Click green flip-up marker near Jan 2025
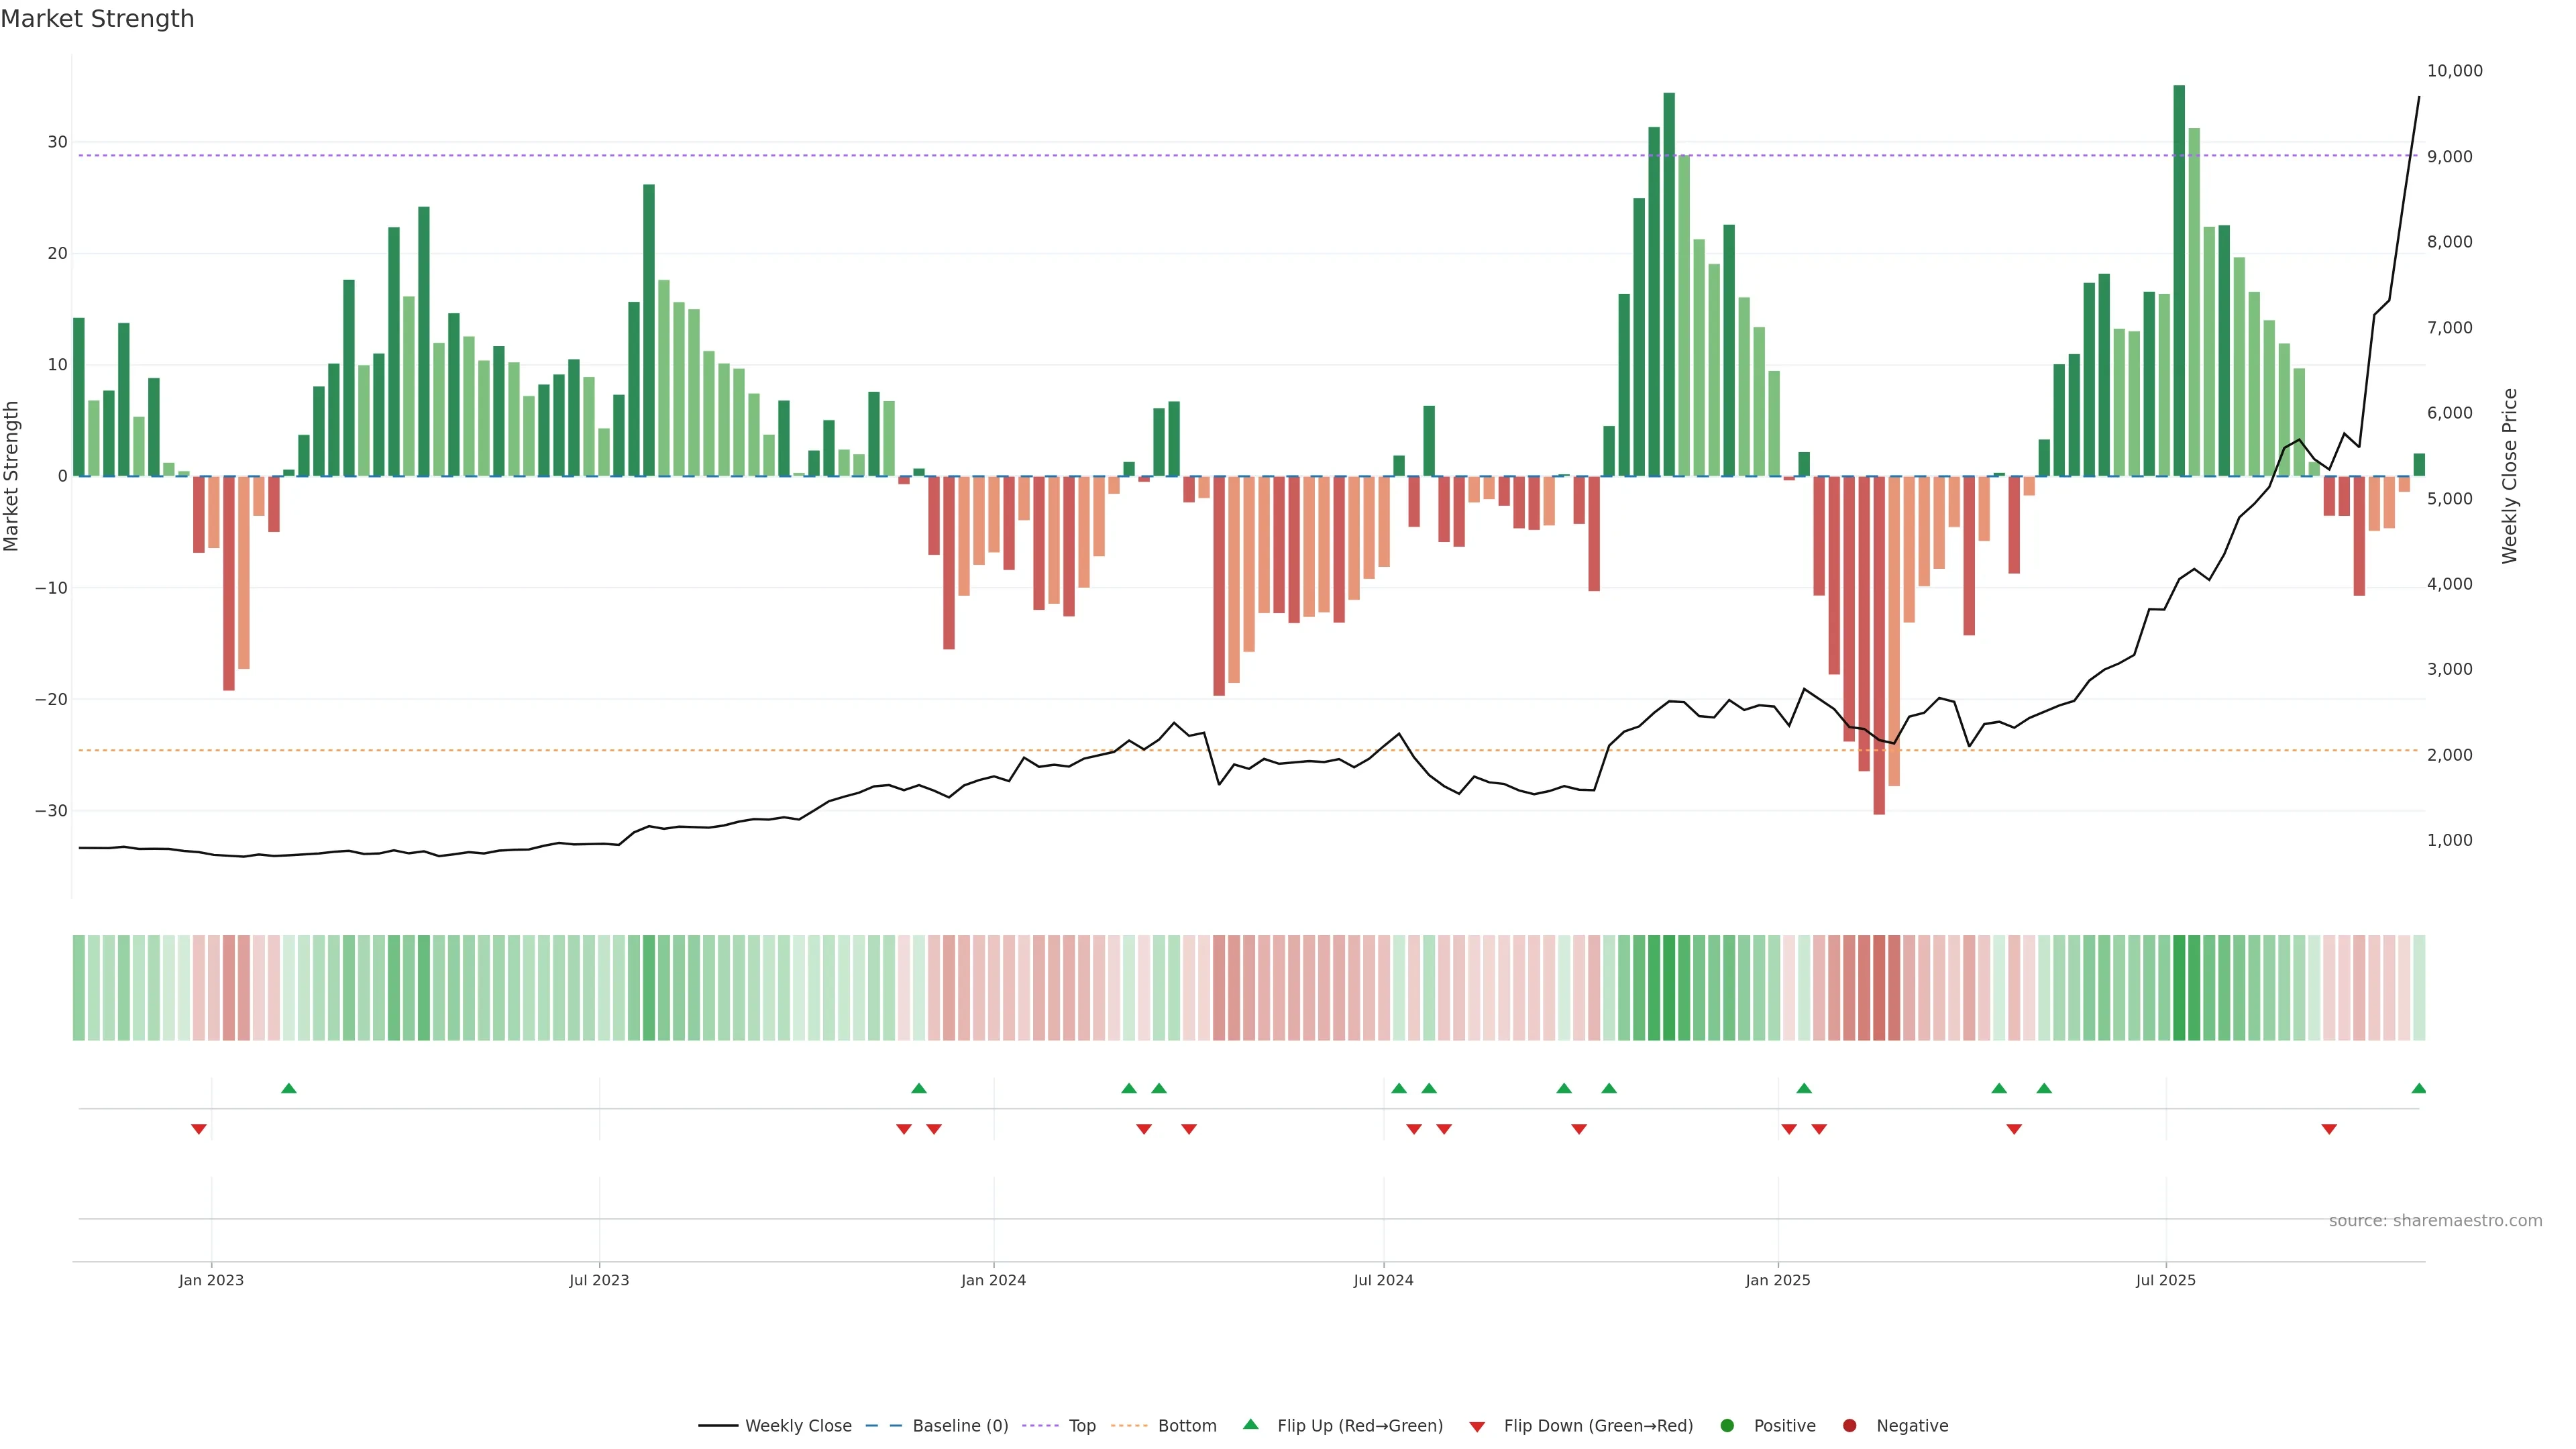2576x1449 pixels. 1804,1088
